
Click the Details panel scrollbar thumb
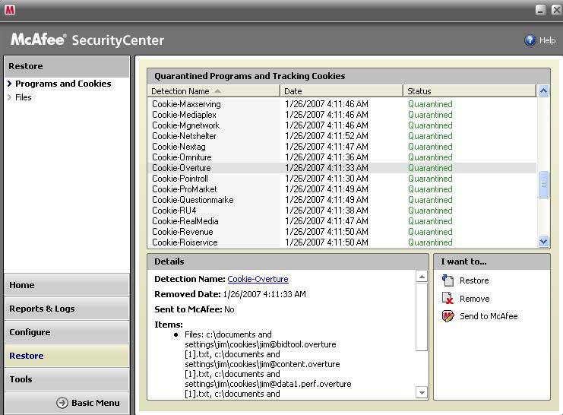point(422,316)
